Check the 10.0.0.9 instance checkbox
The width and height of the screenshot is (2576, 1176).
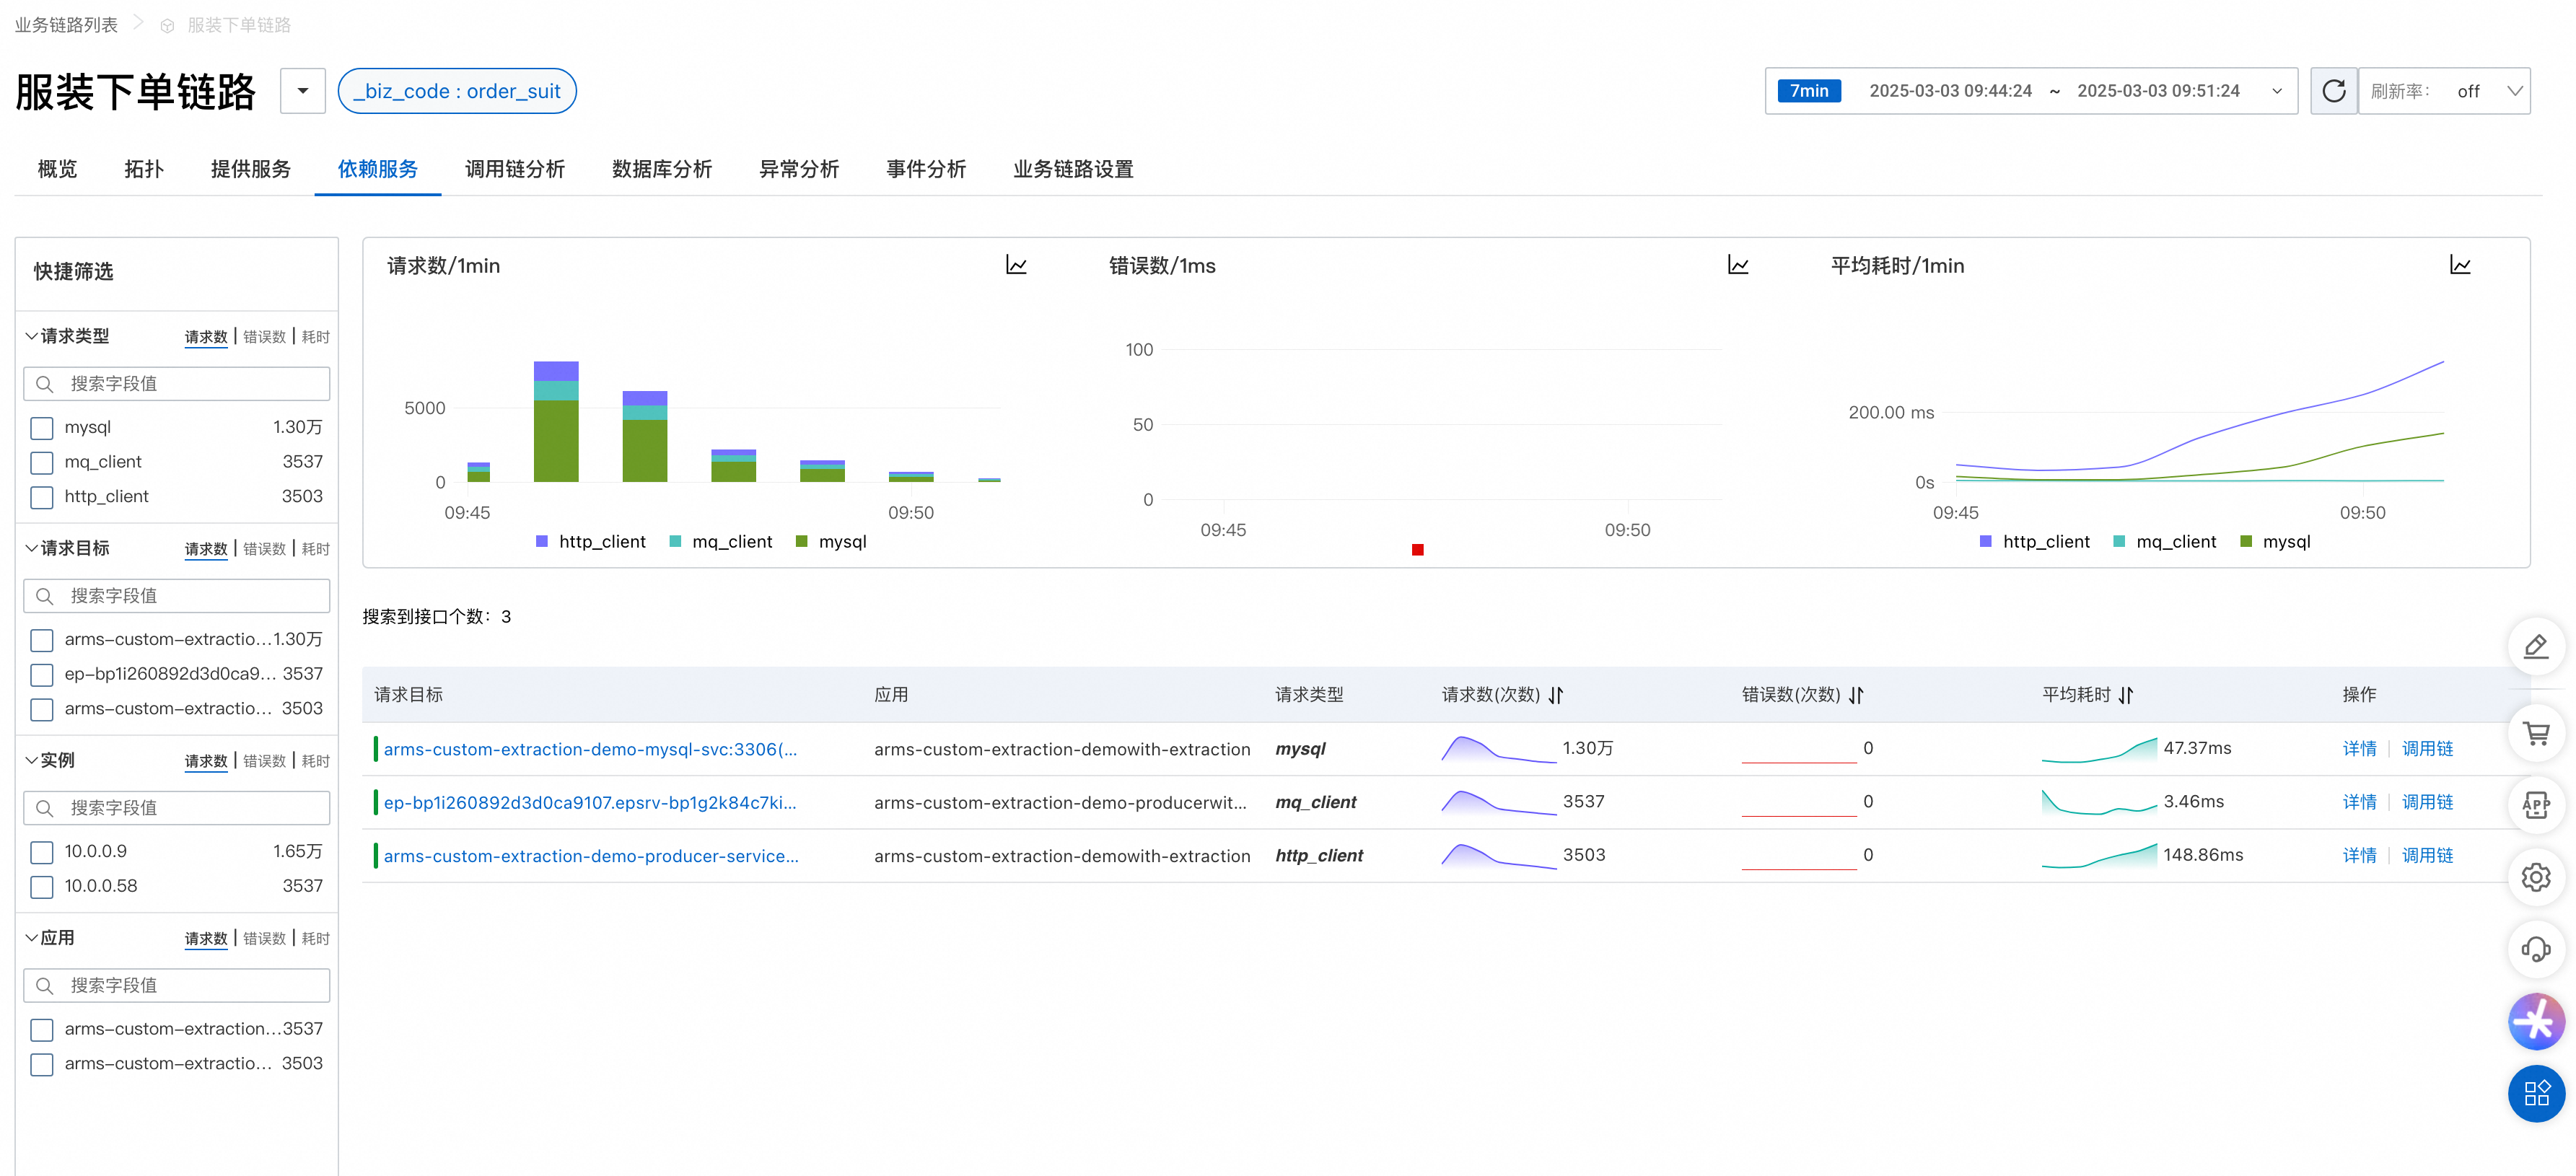click(41, 852)
